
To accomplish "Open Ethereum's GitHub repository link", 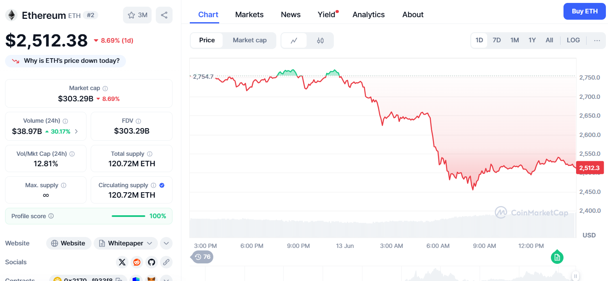I will point(152,262).
